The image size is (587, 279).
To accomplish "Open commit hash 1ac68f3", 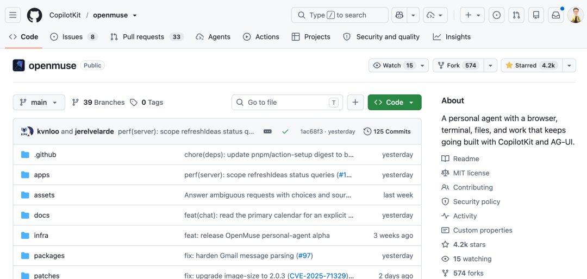I will click(x=310, y=132).
